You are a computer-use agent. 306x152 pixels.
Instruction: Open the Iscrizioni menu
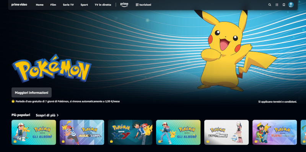point(143,5)
